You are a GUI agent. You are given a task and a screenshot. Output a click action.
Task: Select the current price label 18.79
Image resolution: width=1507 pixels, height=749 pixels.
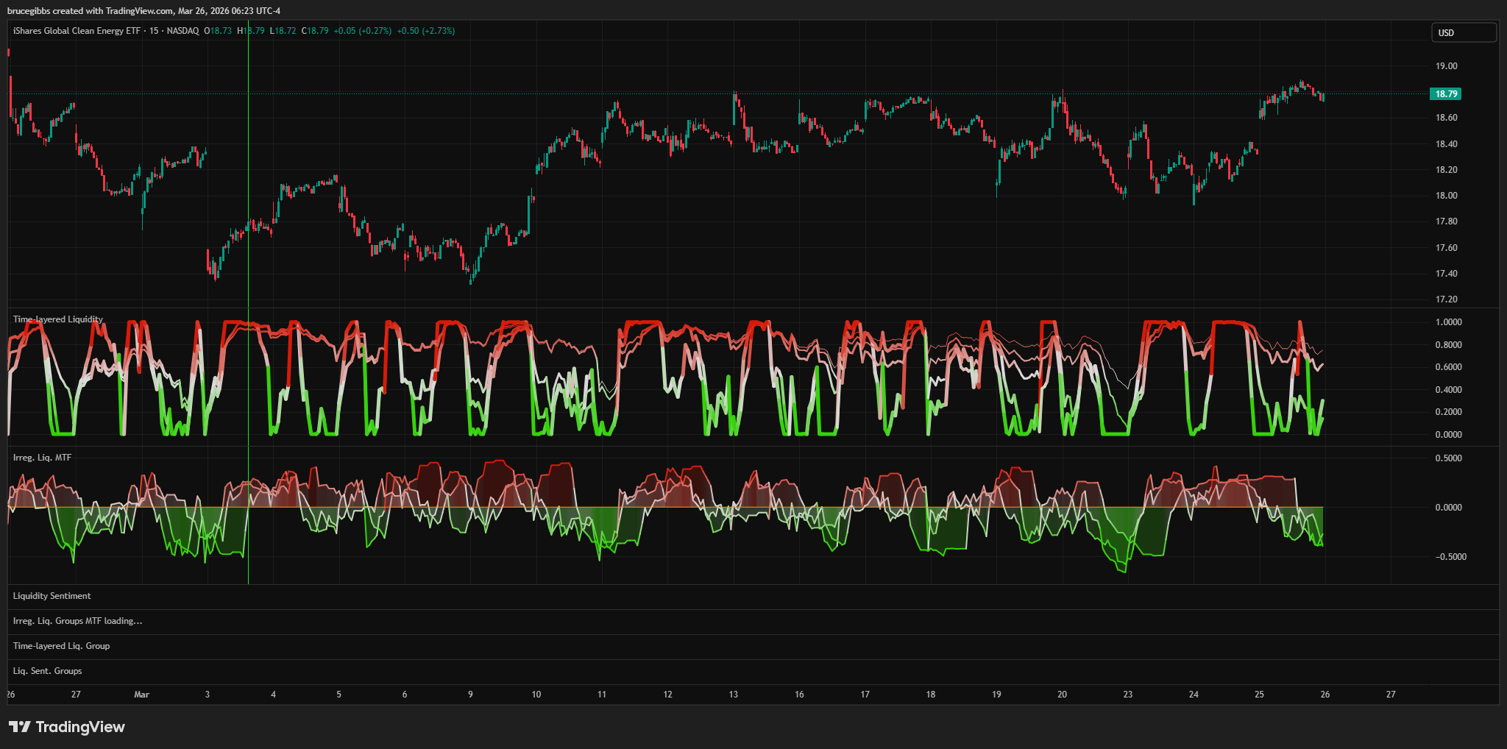tap(1445, 94)
